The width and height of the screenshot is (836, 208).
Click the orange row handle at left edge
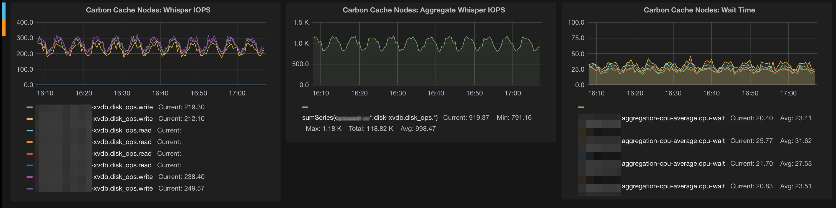pos(4,27)
